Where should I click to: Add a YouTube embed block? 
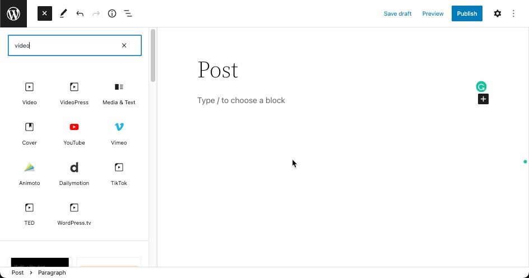point(74,133)
